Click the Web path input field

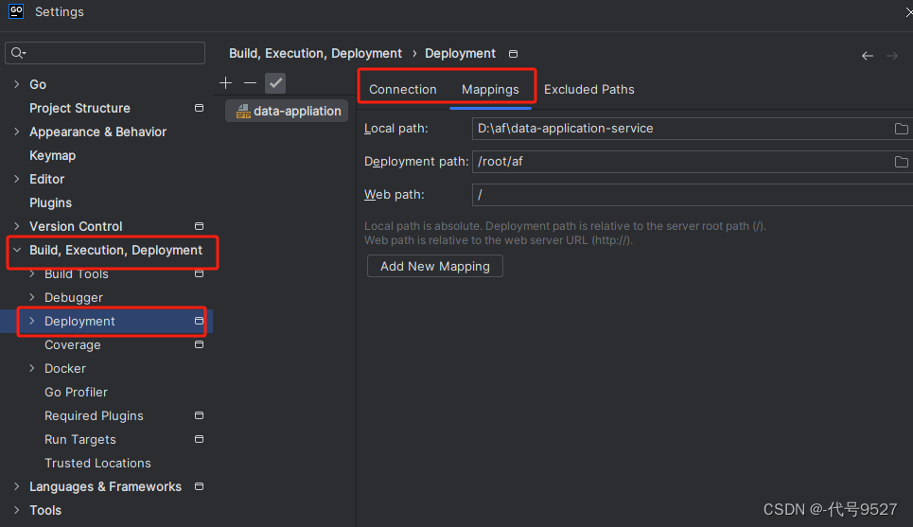pyautogui.click(x=693, y=195)
